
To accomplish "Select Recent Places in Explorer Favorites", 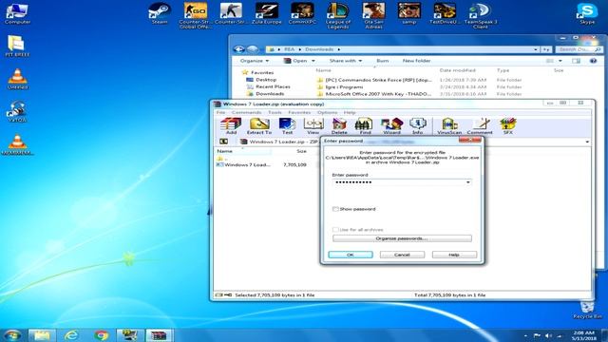I will (273, 86).
